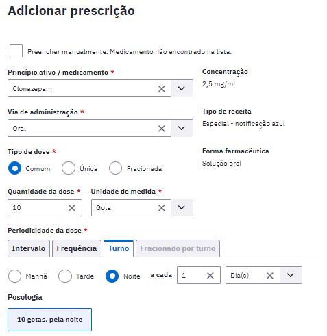Screen dimensions: 327x336
Task: Clear the Oral administration route selection
Action: click(162, 129)
